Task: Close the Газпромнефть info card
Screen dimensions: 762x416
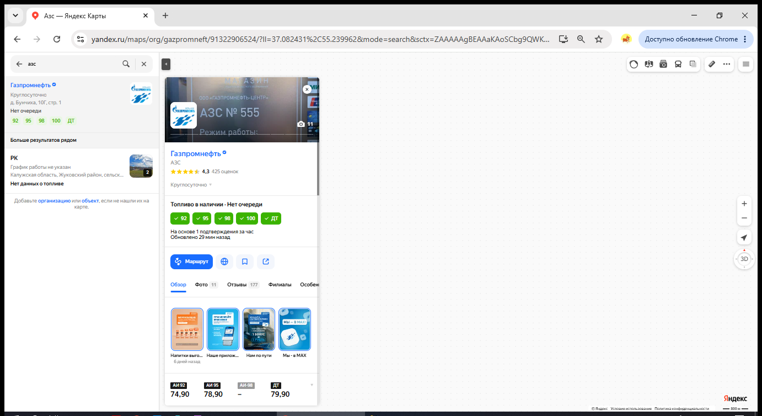Action: [x=307, y=89]
